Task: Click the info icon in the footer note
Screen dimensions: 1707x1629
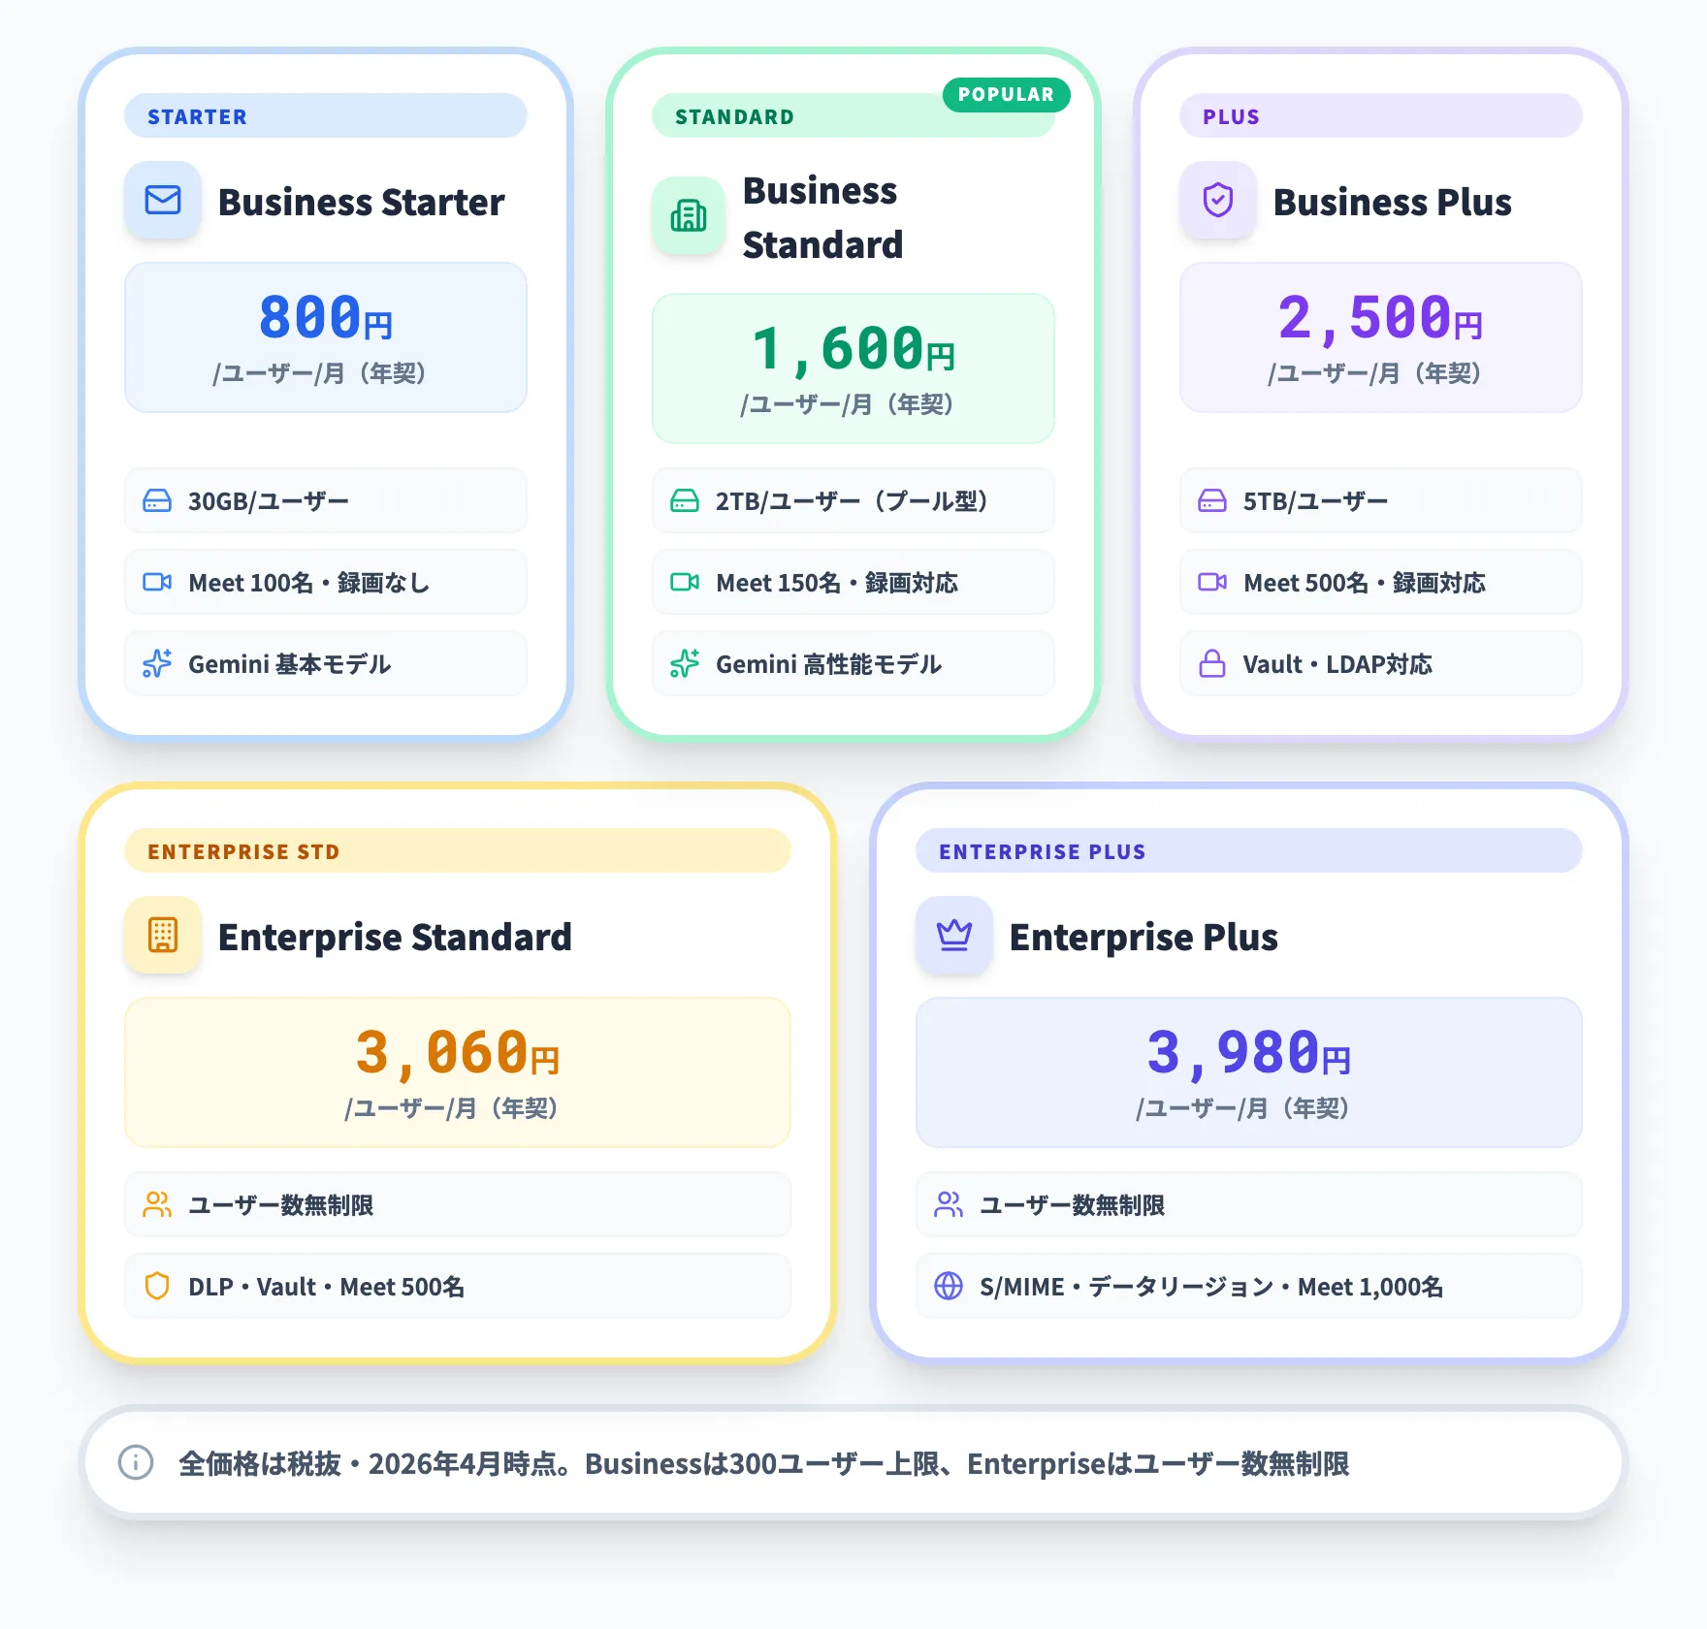Action: pyautogui.click(x=136, y=1463)
